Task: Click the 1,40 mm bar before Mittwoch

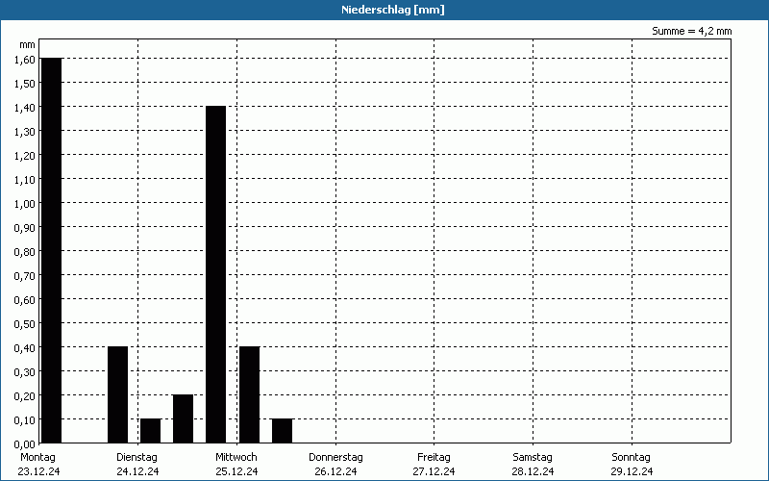Action: 215,274
